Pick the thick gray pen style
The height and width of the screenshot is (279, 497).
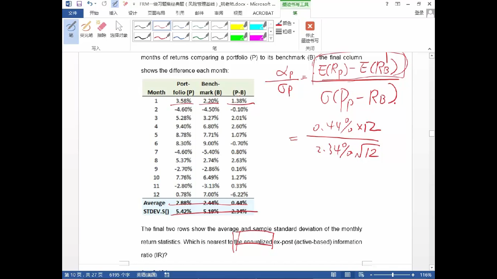coord(219,37)
